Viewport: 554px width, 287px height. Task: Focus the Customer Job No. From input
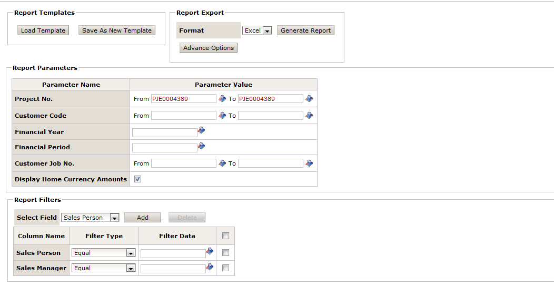184,163
